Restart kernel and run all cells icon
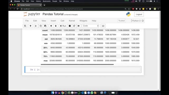The image size is (169, 95). tap(79, 26)
